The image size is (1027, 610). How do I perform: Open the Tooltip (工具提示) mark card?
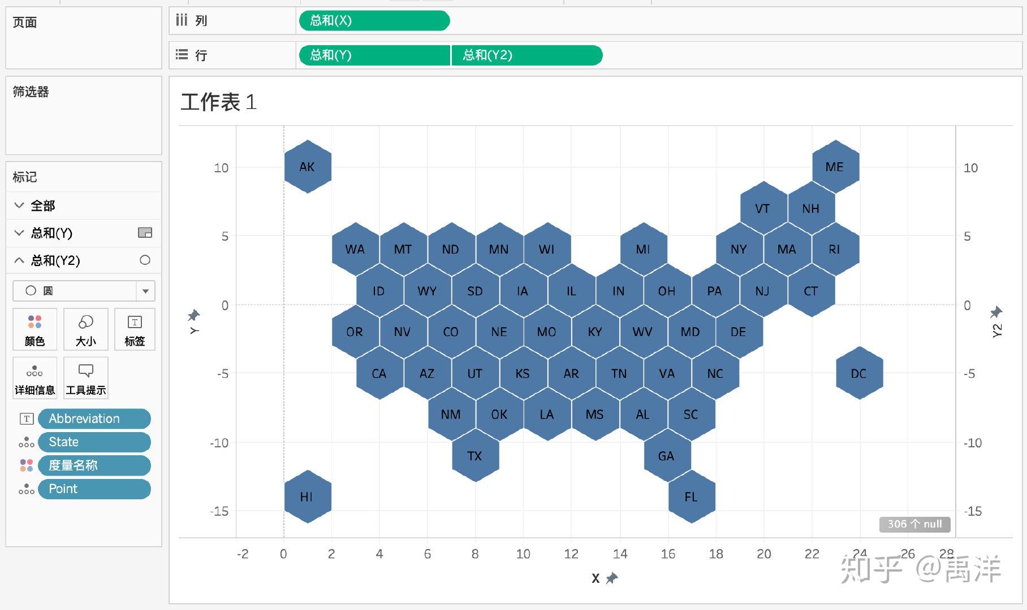click(85, 378)
